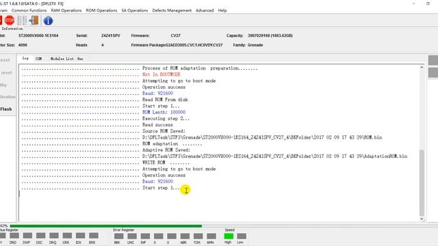Click the green progress bar
Viewport: 438px width, 246px height.
tap(106, 226)
